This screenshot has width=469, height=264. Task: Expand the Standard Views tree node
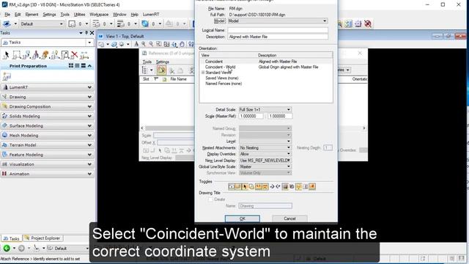[x=203, y=73]
